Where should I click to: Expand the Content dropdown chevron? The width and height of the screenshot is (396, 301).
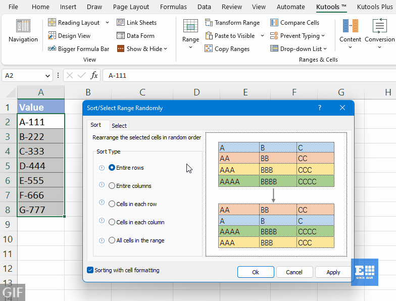(x=351, y=47)
